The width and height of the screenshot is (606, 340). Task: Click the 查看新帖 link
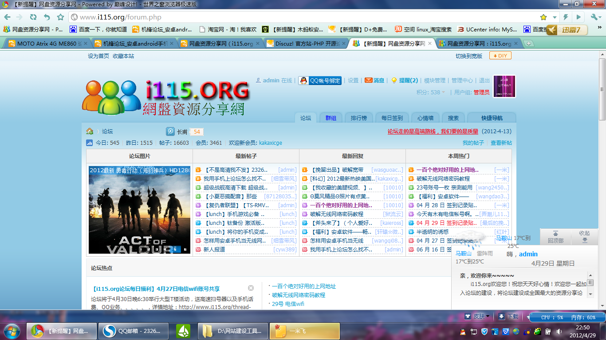[501, 143]
